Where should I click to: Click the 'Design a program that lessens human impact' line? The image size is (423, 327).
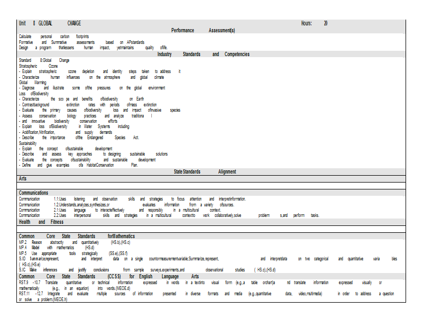pyautogui.click(x=93, y=48)
